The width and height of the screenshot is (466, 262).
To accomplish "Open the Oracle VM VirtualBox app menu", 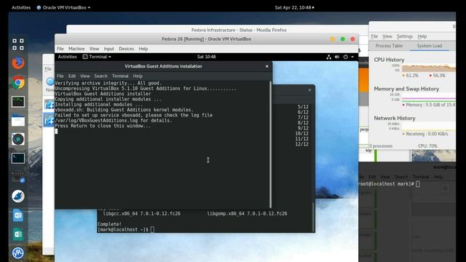I will tap(63, 7).
